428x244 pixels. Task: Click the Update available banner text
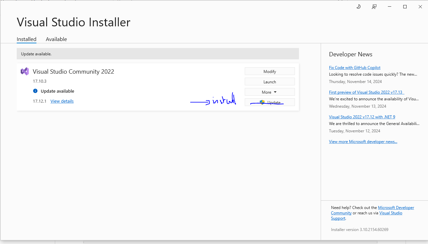coord(36,54)
